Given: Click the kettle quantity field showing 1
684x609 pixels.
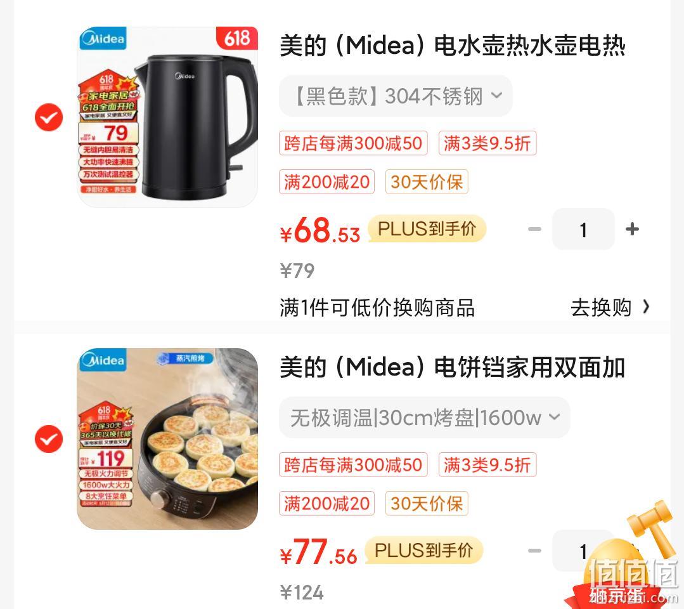Looking at the screenshot, I should pyautogui.click(x=583, y=229).
